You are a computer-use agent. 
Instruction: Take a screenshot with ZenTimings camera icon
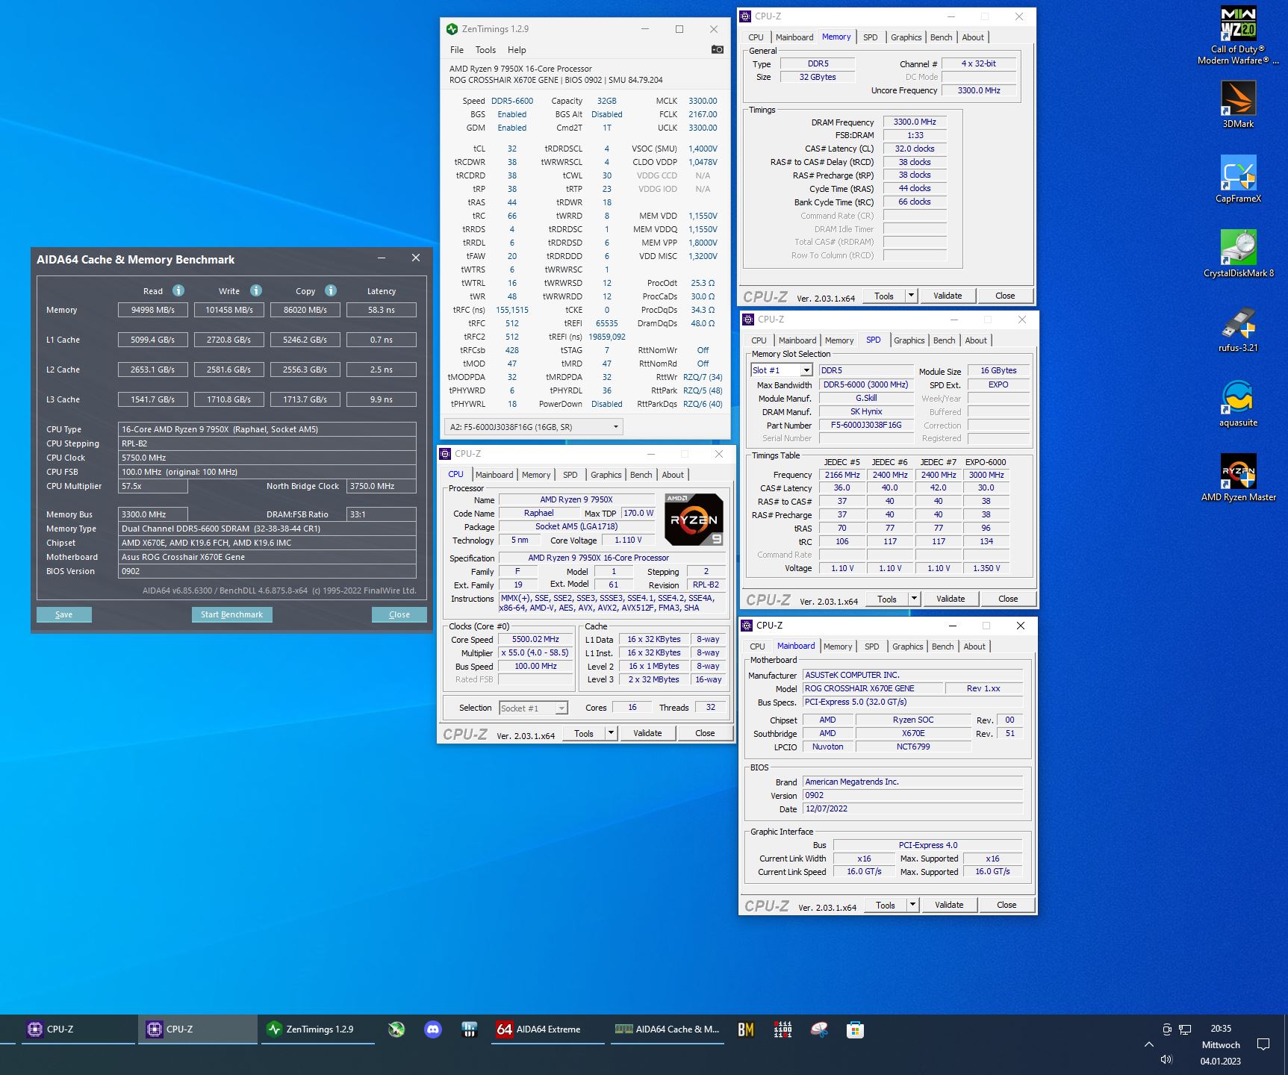[x=717, y=49]
